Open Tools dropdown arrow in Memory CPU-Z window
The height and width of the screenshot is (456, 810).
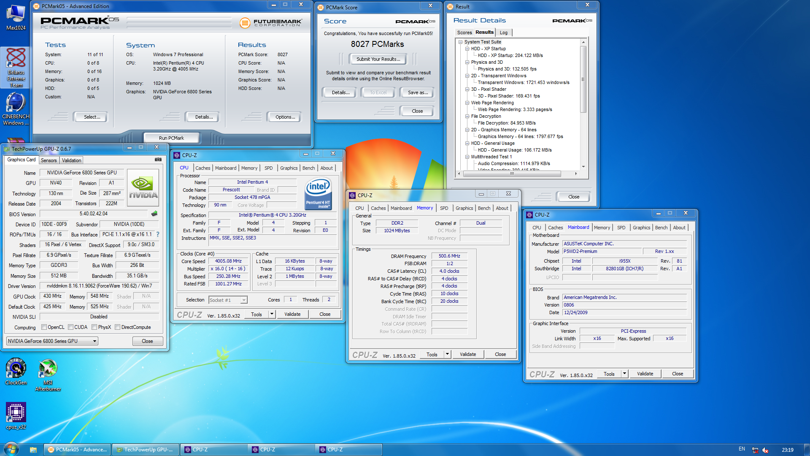[x=447, y=354]
